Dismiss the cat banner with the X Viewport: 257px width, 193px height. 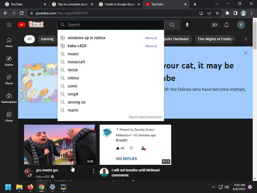pyautogui.click(x=245, y=53)
